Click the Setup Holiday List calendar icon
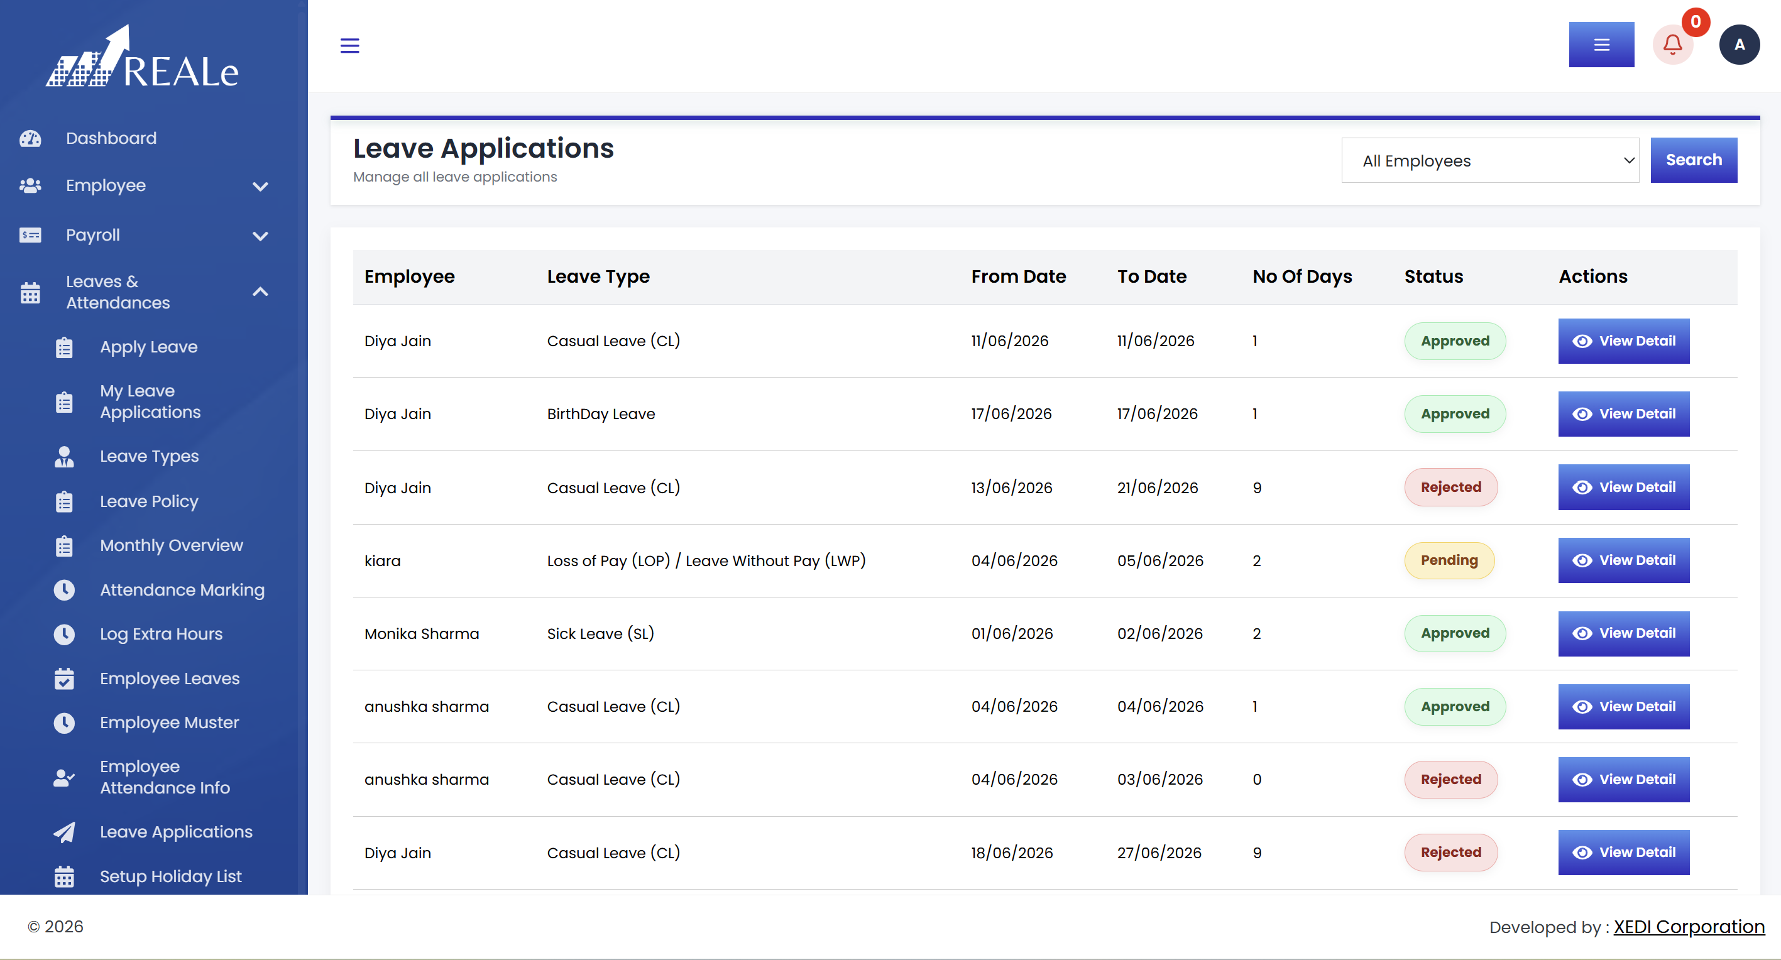The width and height of the screenshot is (1781, 960). point(64,876)
